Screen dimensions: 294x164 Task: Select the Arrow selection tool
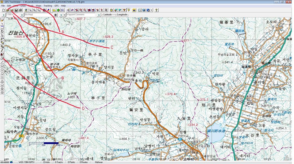2,35
